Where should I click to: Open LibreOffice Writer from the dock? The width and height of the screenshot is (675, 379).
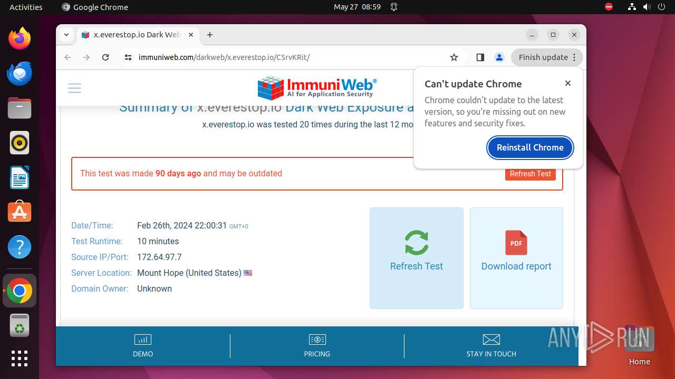(20, 177)
